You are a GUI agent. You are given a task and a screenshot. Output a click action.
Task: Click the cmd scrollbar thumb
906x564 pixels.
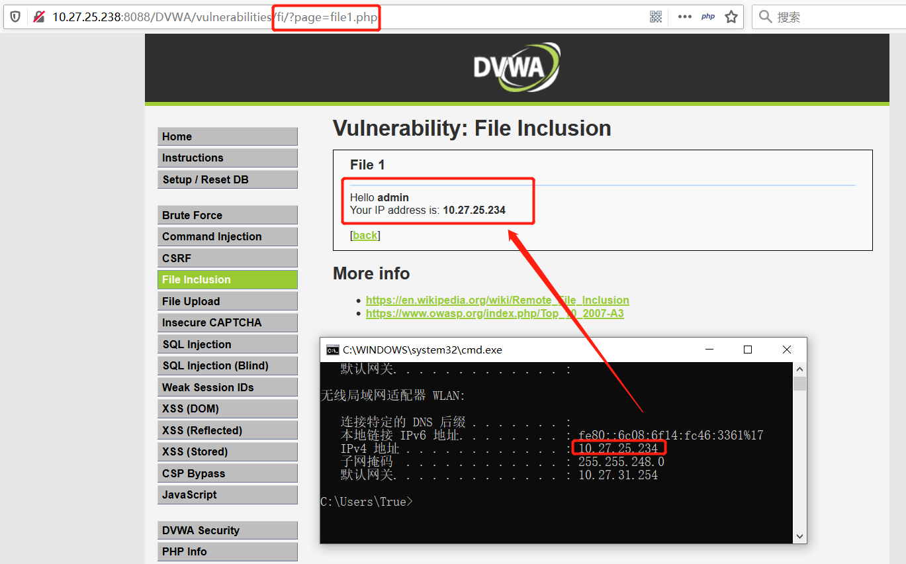800,383
